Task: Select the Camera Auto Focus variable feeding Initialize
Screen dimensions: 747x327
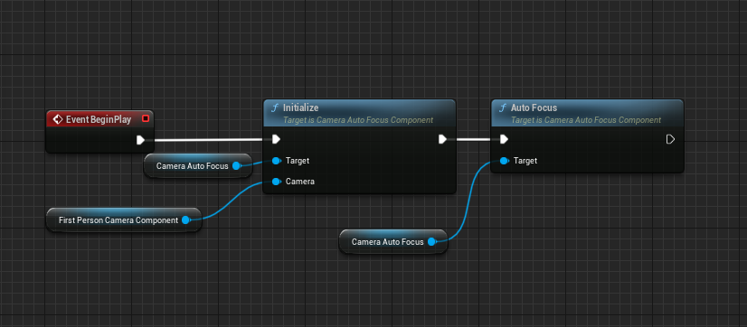Action: pos(198,165)
